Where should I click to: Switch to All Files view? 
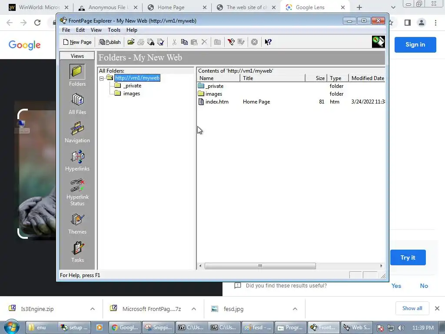coord(77,104)
